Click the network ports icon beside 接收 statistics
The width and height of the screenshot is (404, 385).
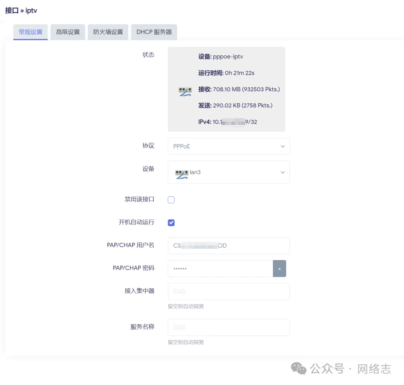coord(184,90)
